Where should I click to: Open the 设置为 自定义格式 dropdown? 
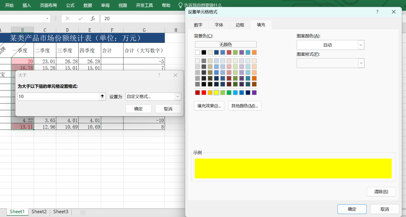[178, 97]
